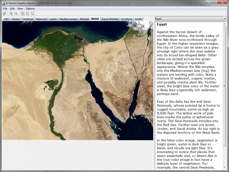Switch to the Factbook tab

coord(28,19)
